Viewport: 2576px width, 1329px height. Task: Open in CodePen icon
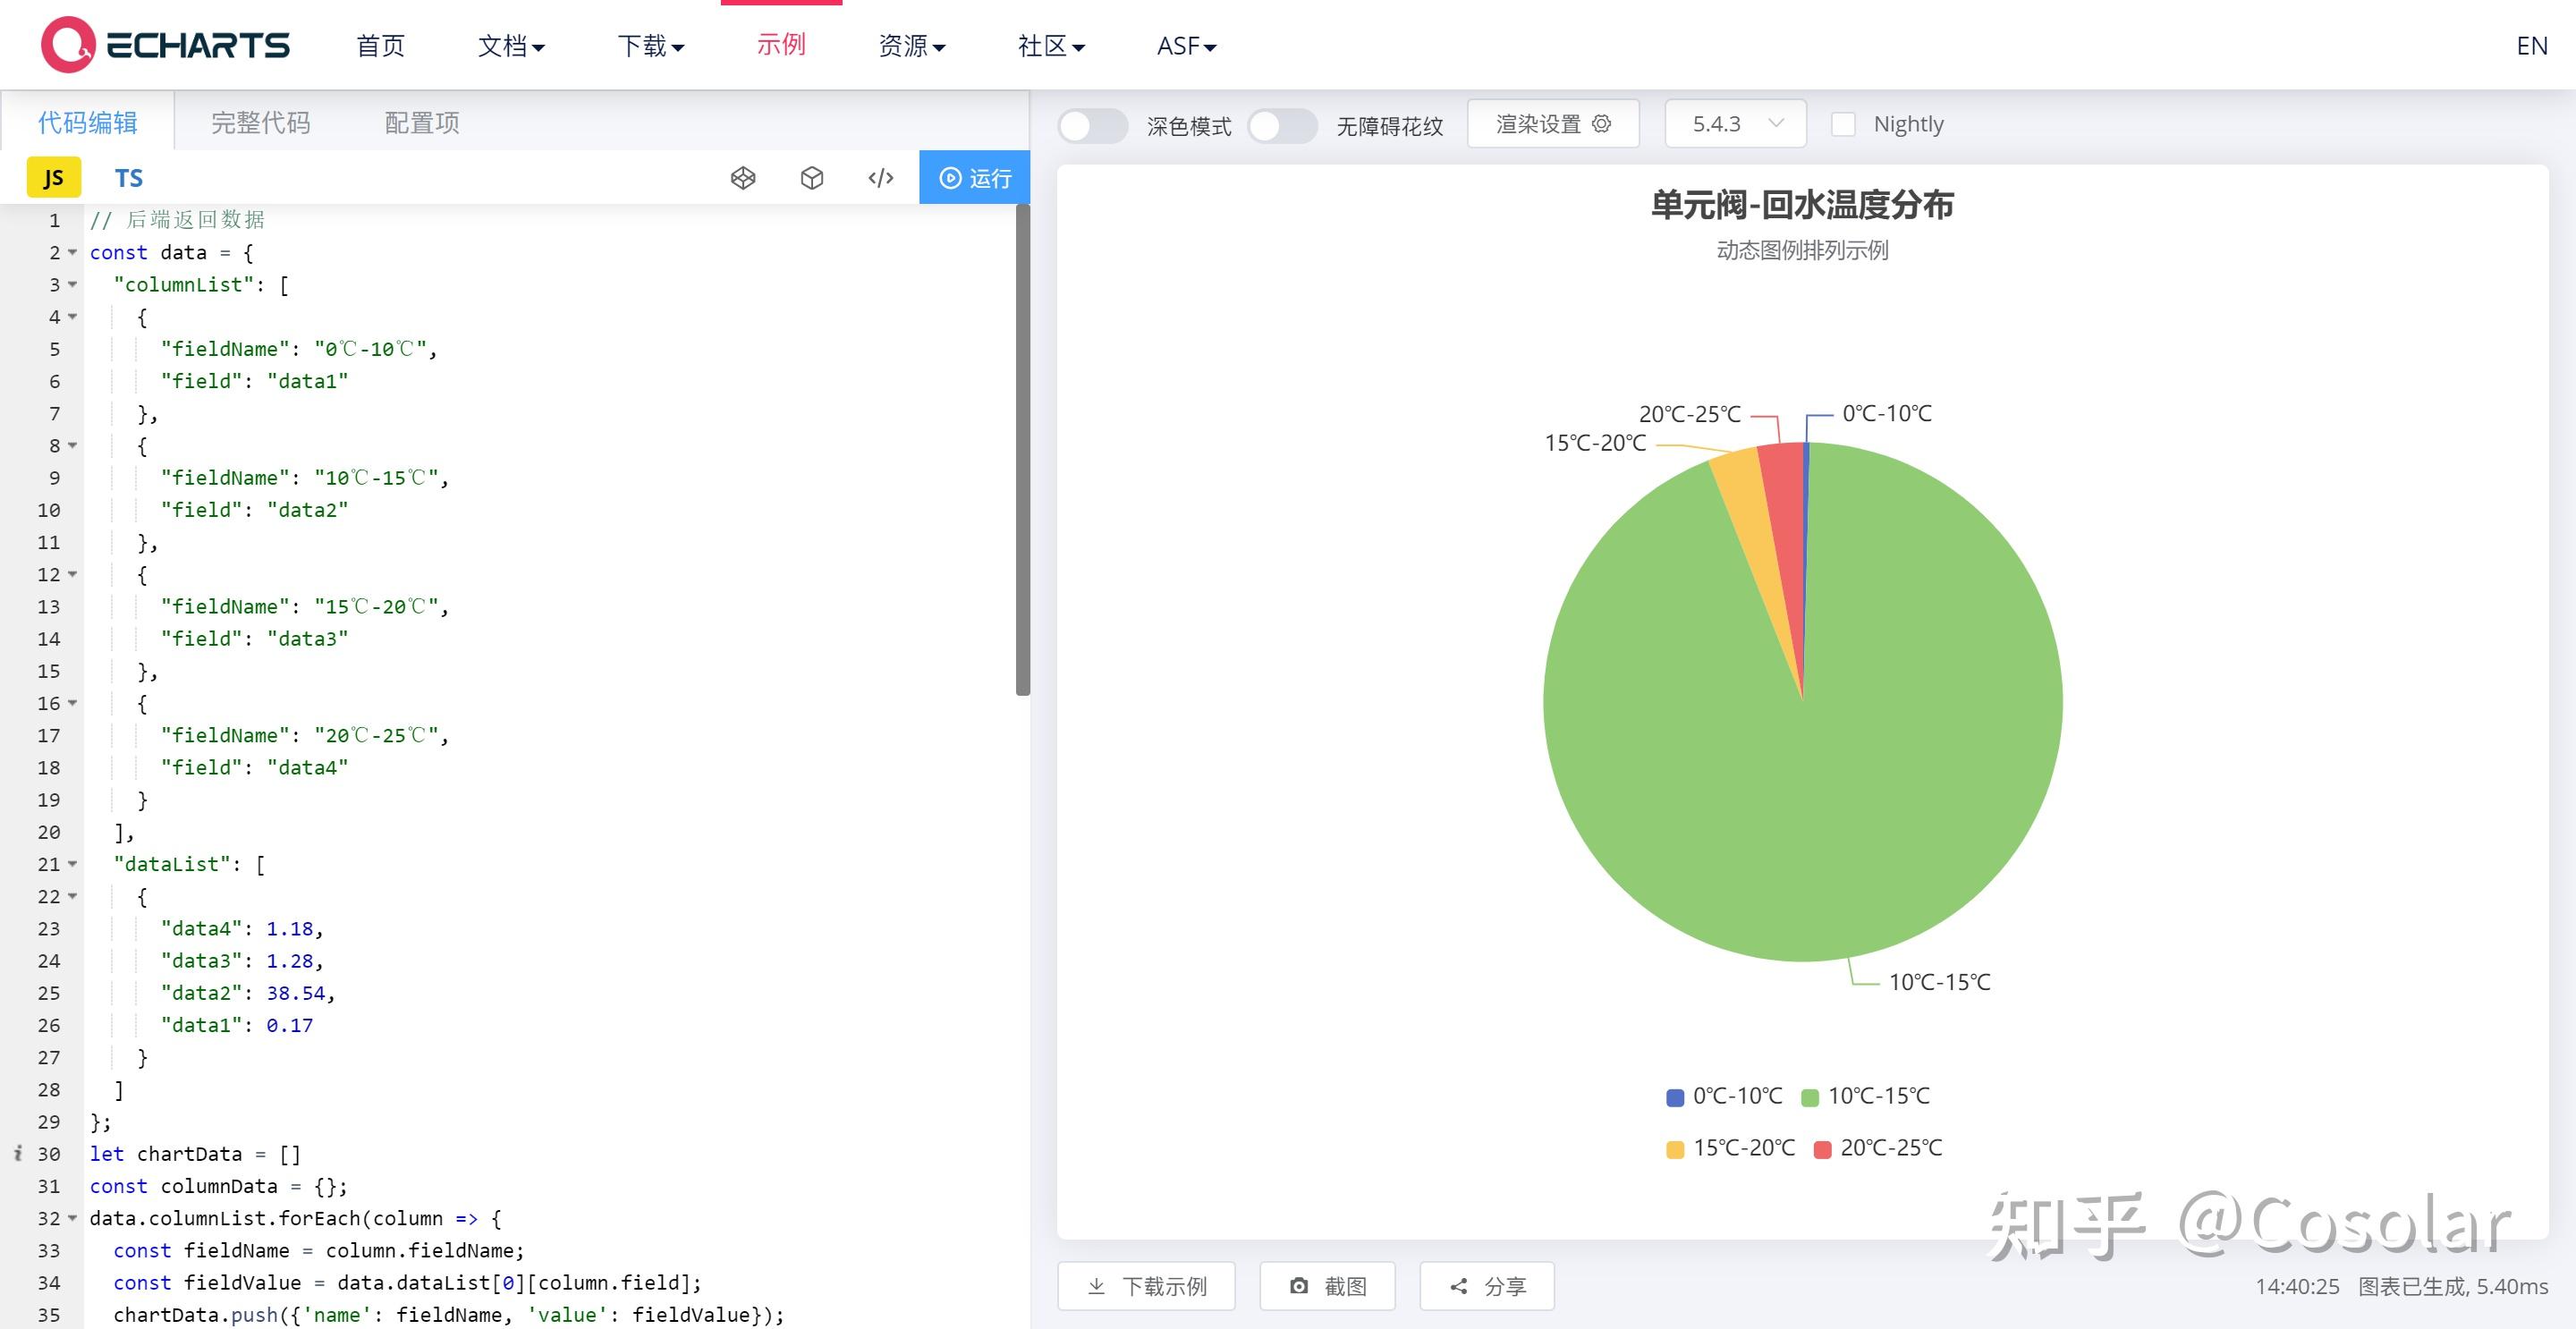tap(743, 178)
